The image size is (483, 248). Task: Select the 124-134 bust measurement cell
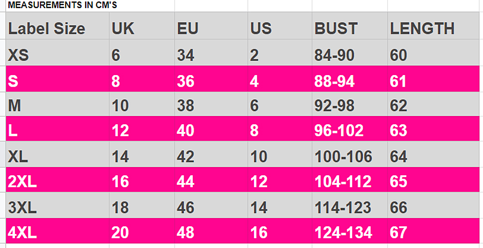(x=343, y=233)
